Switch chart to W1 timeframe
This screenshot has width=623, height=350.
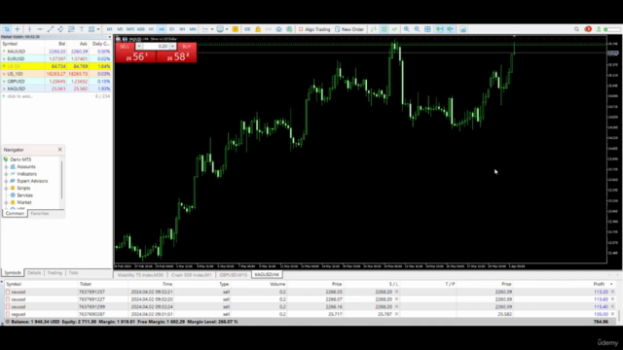[182, 29]
